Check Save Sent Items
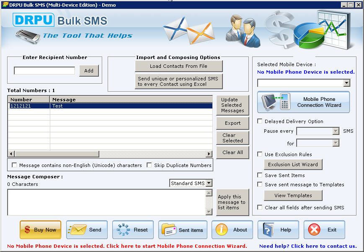 260,175
